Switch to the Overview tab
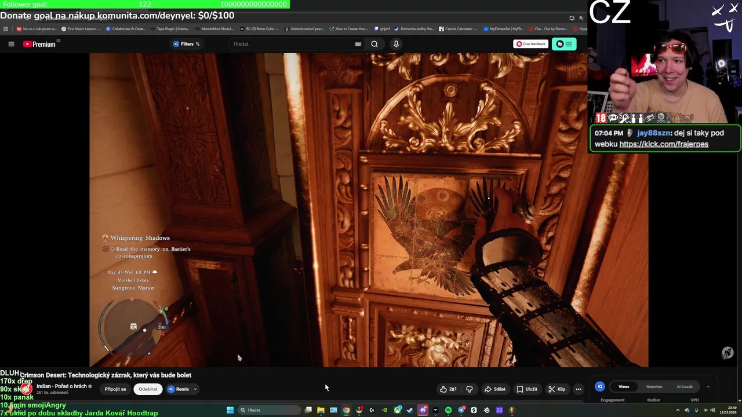Image resolution: width=742 pixels, height=417 pixels. pos(654,386)
